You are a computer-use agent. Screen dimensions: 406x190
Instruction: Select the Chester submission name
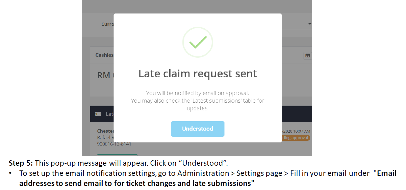coord(105,131)
